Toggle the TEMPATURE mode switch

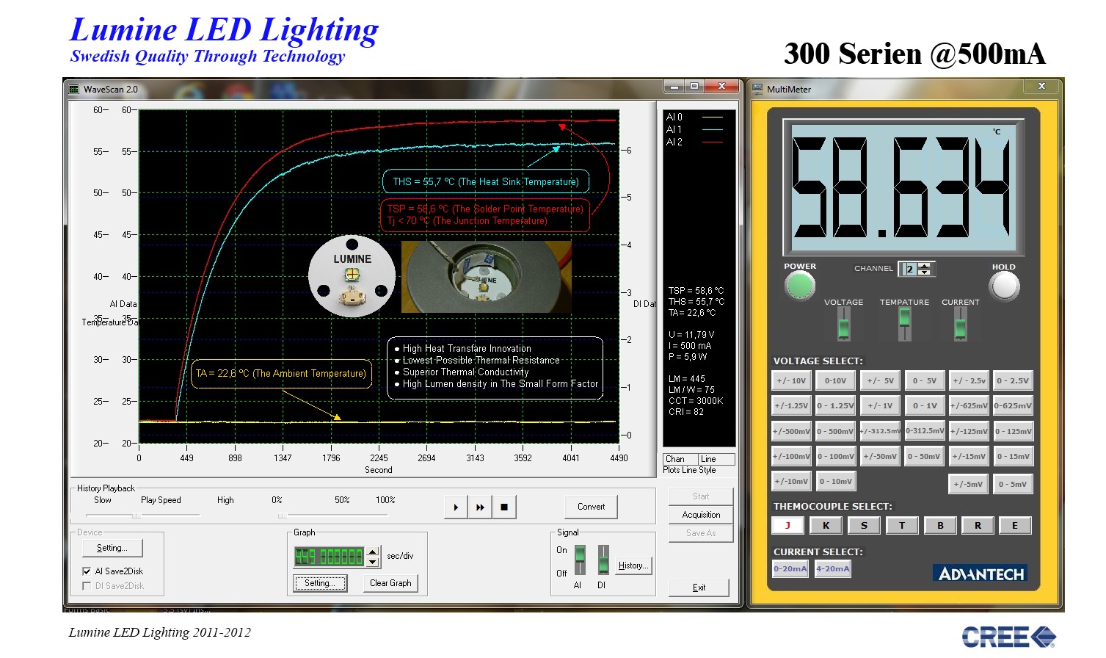(x=904, y=324)
